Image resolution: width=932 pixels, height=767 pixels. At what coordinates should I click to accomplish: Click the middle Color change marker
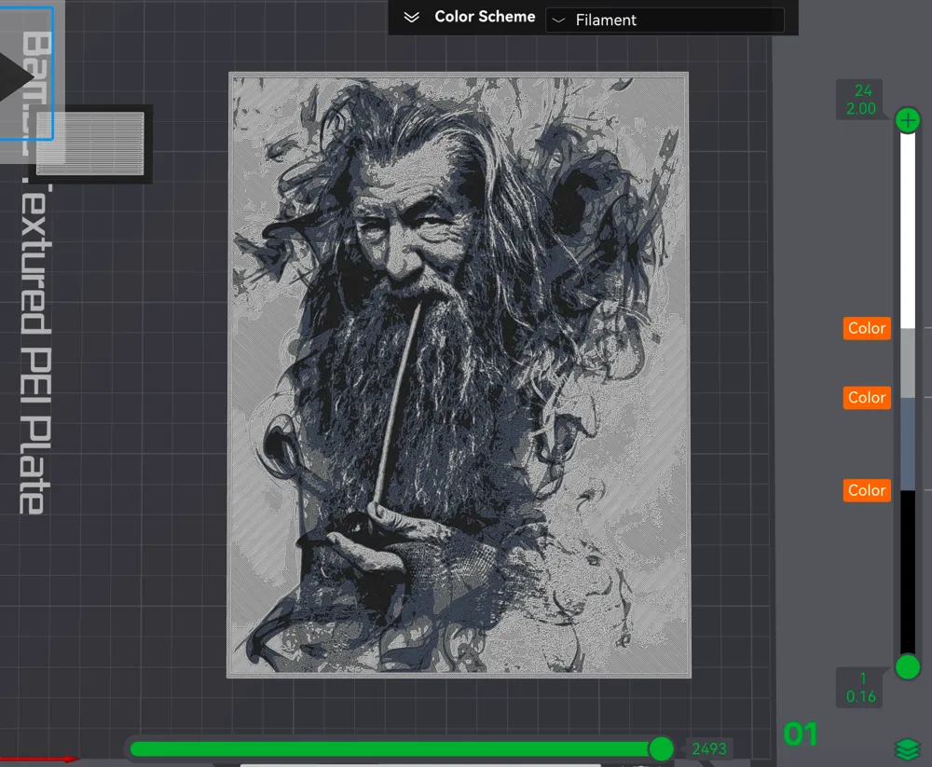point(867,398)
